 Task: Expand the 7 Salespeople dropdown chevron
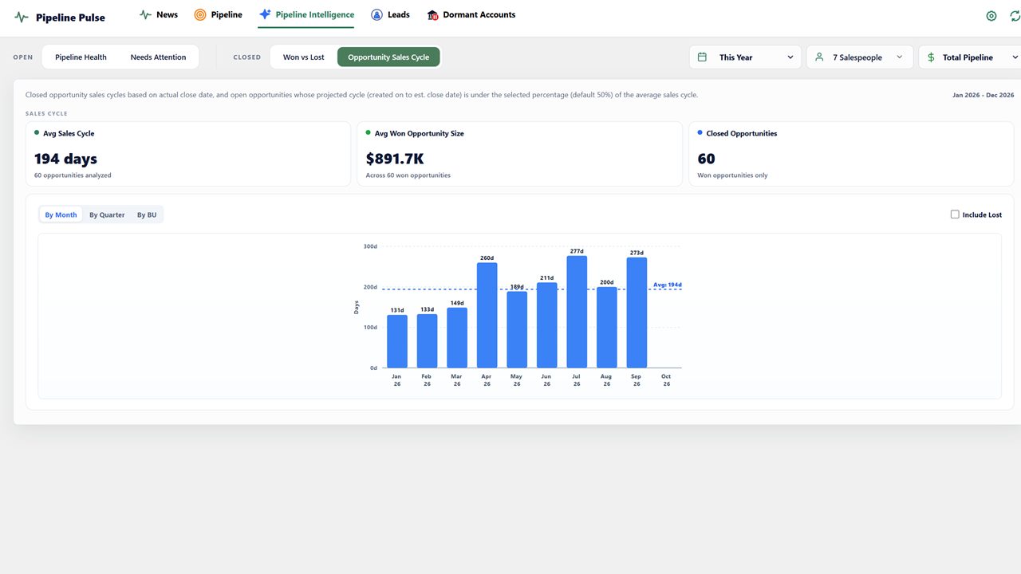pos(900,57)
